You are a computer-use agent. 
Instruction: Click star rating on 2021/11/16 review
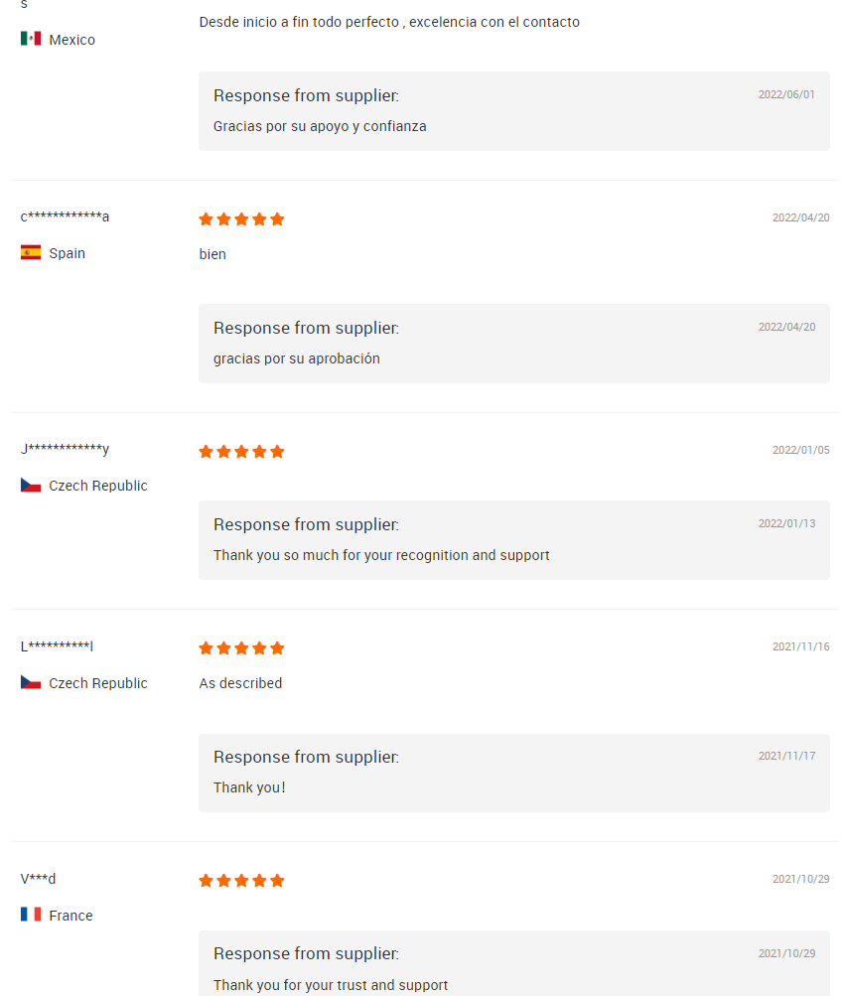(x=241, y=648)
